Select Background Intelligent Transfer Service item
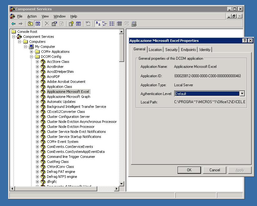Image resolution: width=257 pixels, height=206 pixels. [76, 107]
